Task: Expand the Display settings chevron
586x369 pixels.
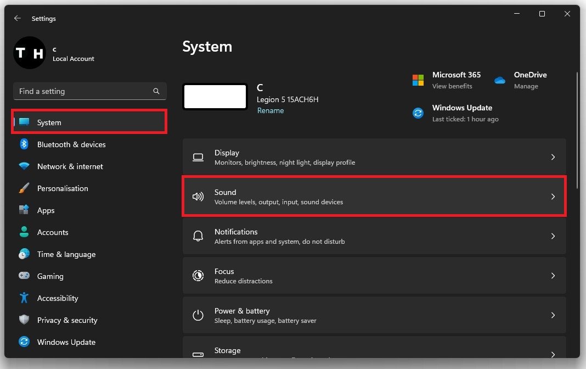Action: [553, 157]
